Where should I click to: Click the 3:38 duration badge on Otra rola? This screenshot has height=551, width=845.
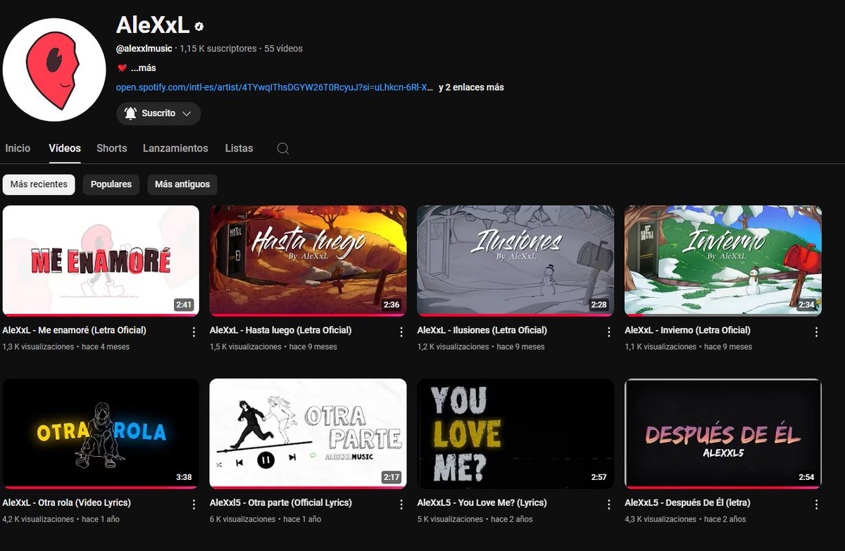(x=184, y=477)
